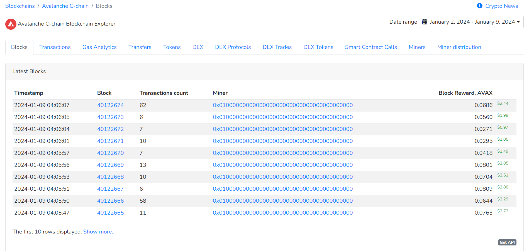Click the Miner column header

[x=220, y=93]
